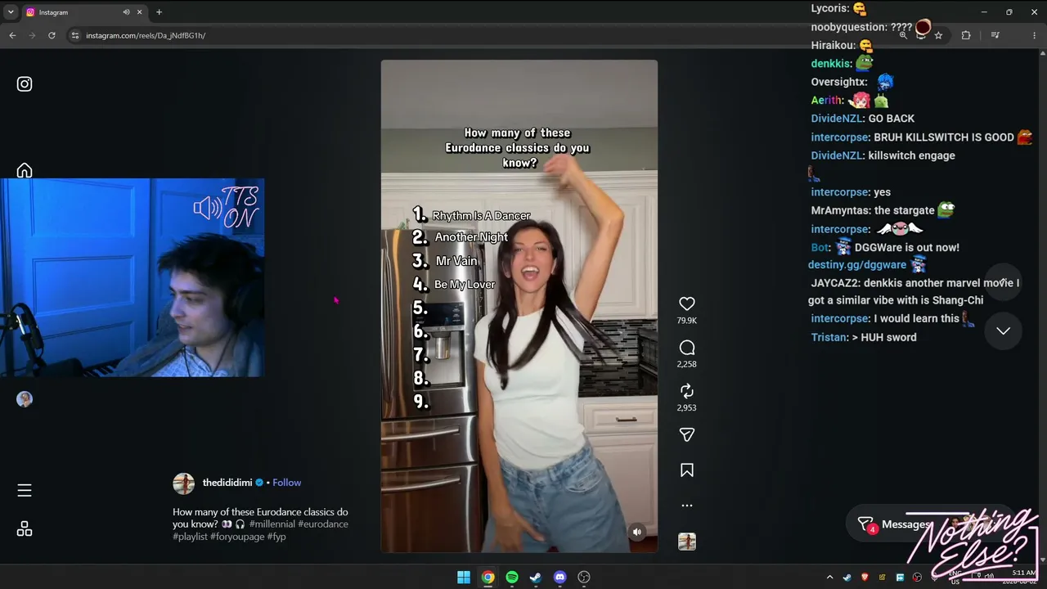Switch to Chrome in the taskbar
The height and width of the screenshot is (589, 1047).
488,578
